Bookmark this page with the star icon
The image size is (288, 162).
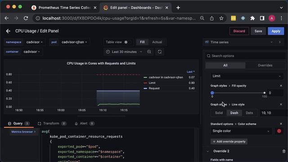(221, 18)
